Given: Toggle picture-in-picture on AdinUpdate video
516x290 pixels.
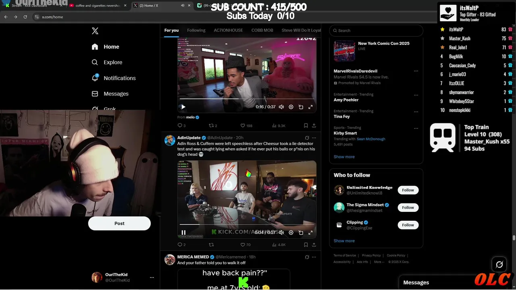Looking at the screenshot, I should (x=301, y=232).
